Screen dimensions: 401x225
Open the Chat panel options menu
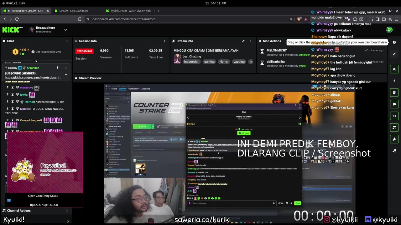click(x=67, y=41)
